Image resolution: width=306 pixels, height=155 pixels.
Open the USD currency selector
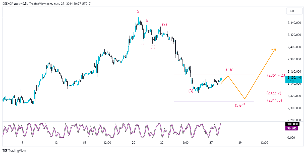[x=295, y=11]
